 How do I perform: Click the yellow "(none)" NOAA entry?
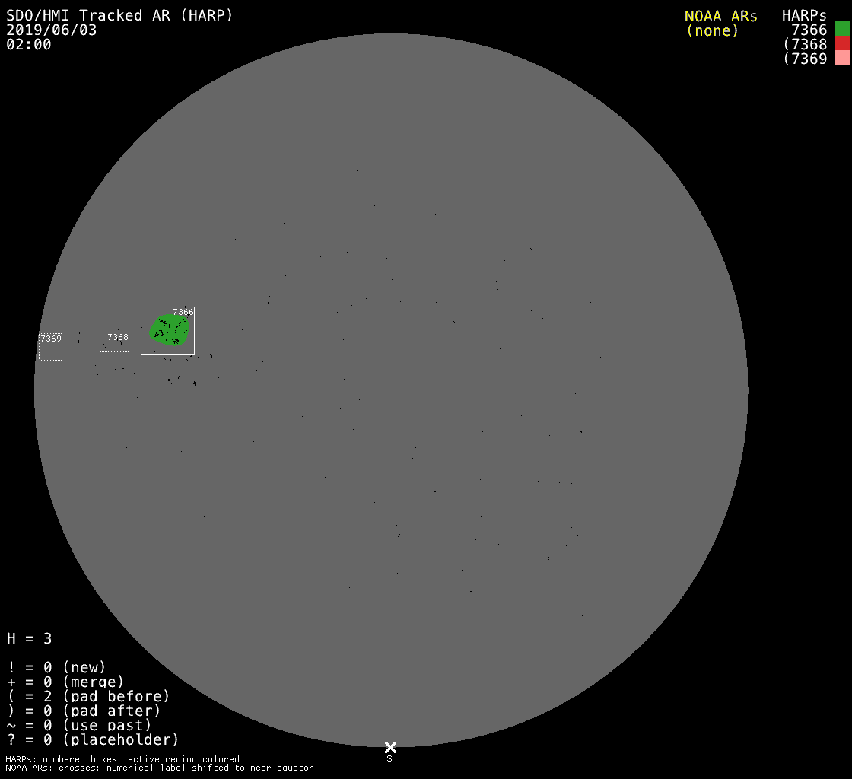click(712, 30)
